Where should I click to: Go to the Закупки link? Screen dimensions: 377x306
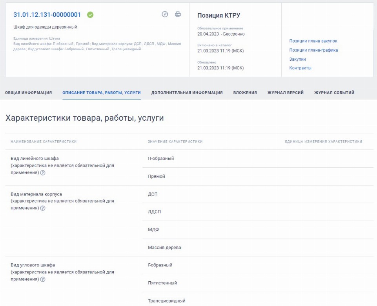[x=297, y=59]
